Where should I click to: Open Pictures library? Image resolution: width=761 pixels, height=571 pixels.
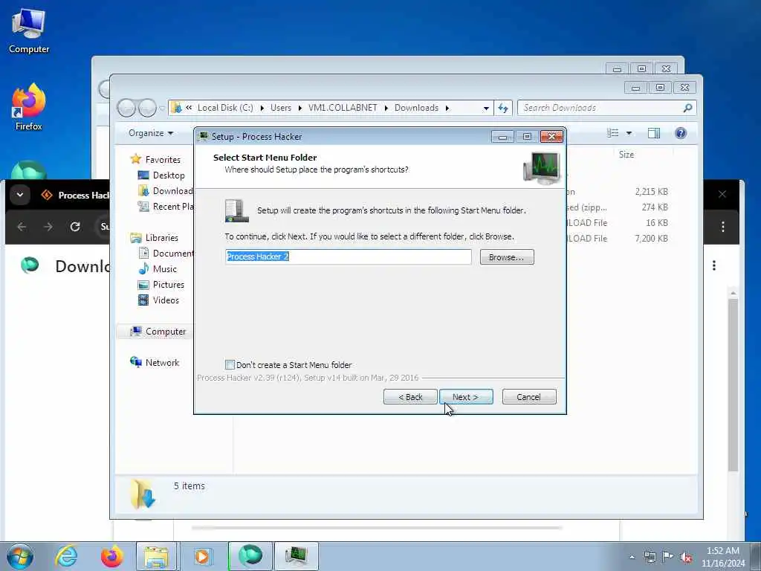(x=161, y=284)
